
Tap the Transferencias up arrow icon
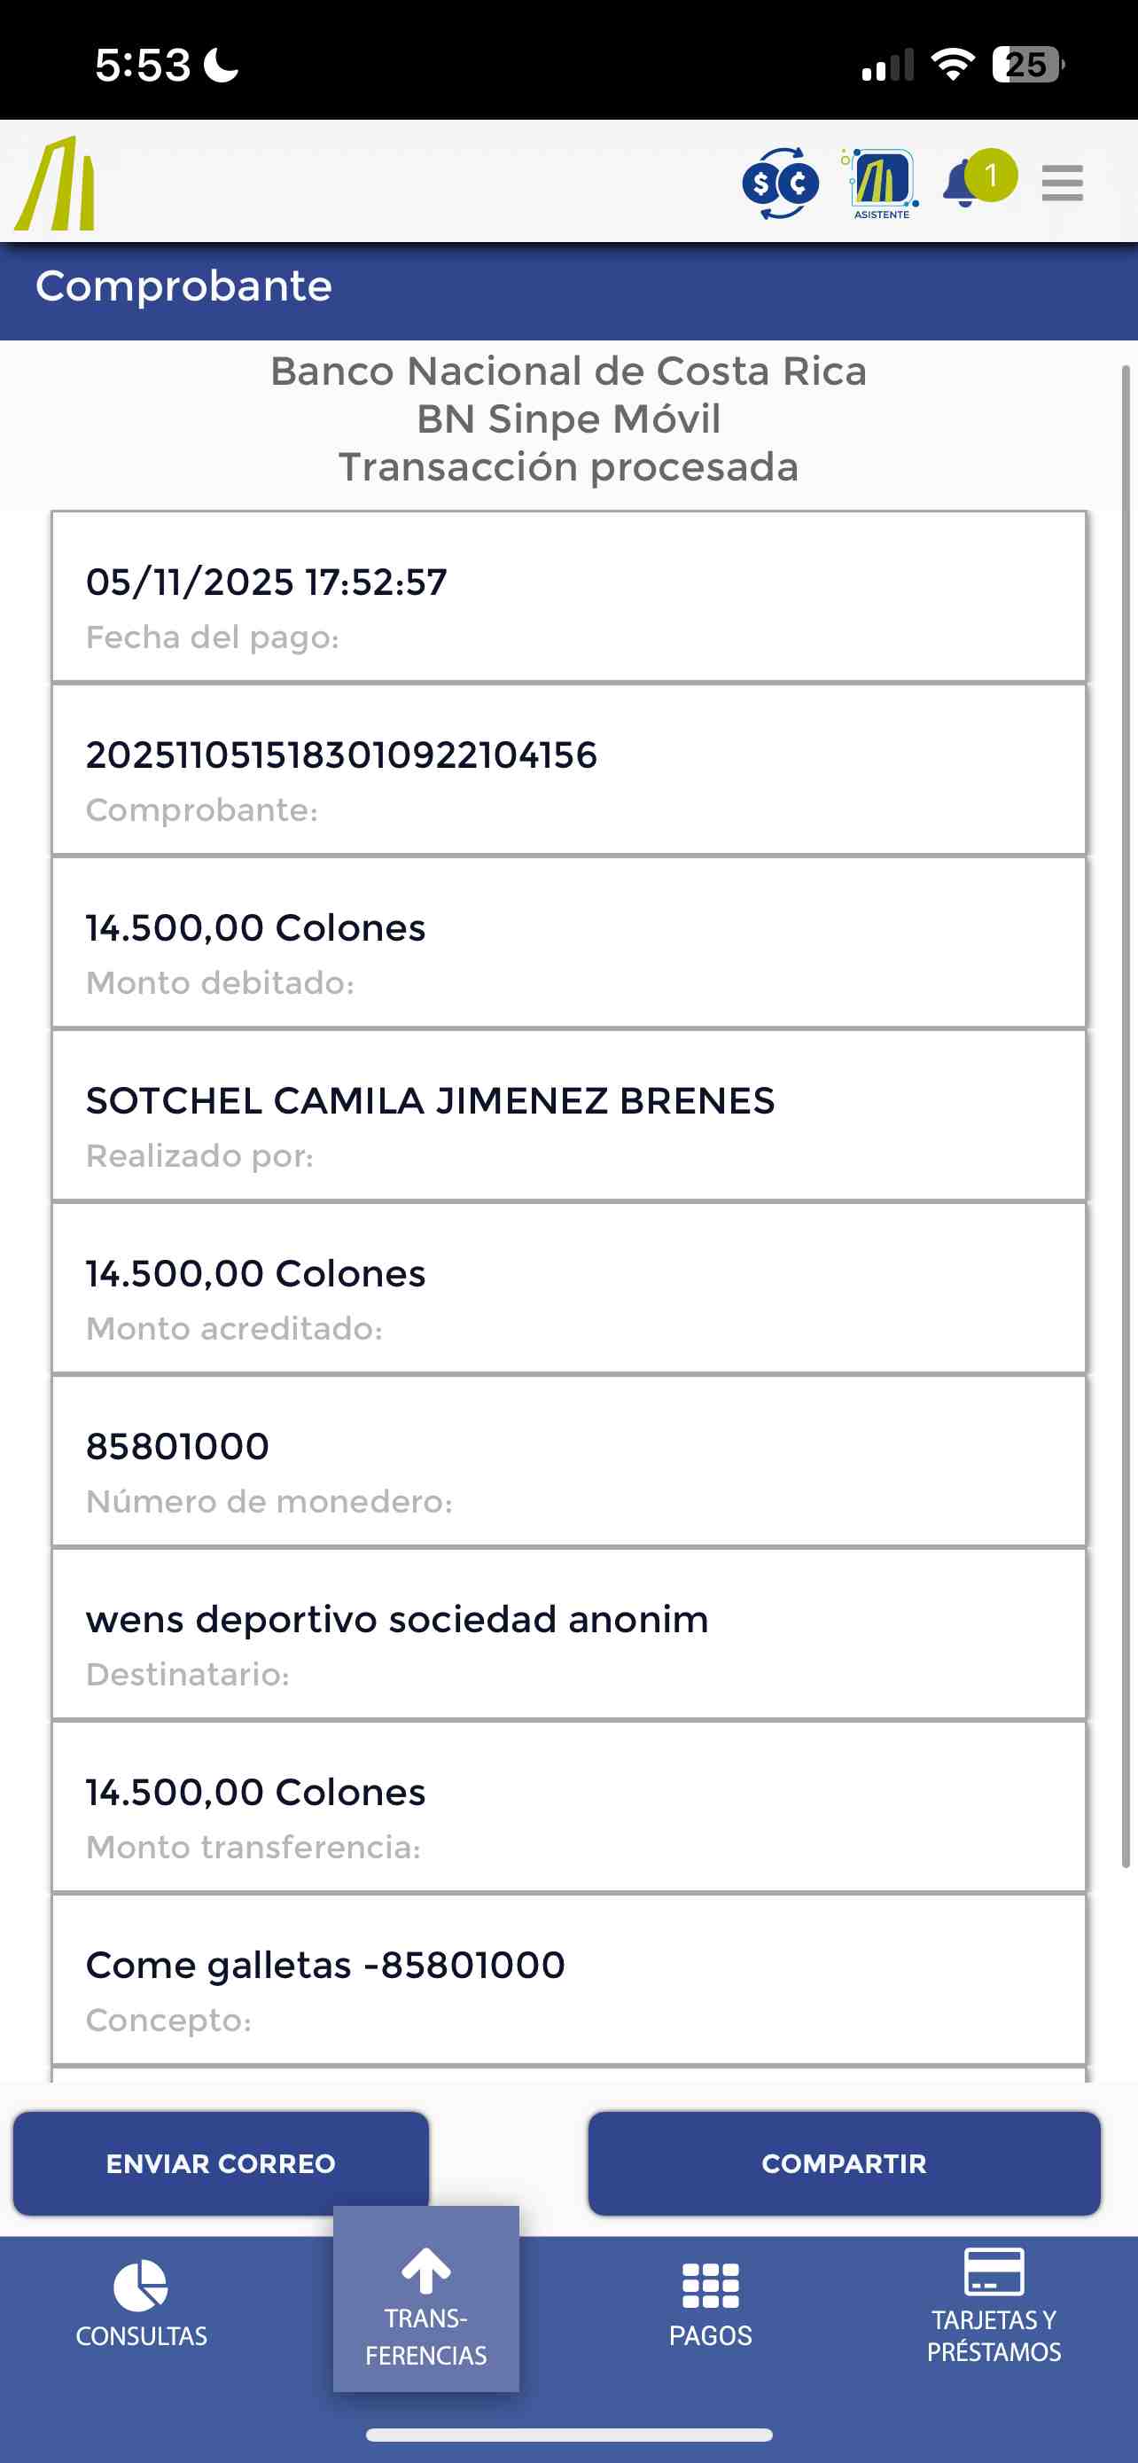pyautogui.click(x=425, y=2271)
